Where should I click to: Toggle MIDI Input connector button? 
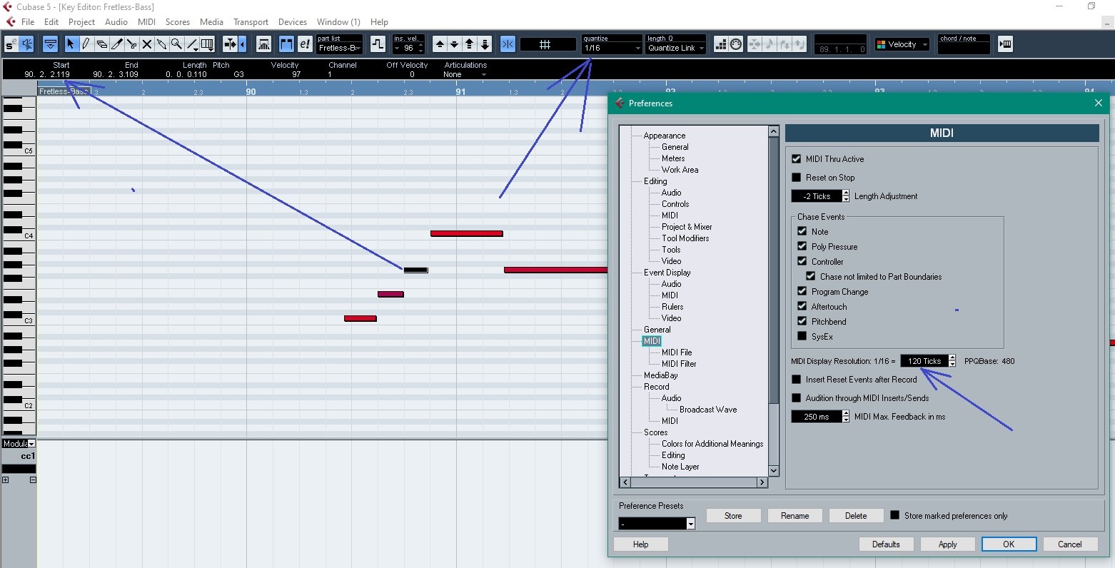736,44
